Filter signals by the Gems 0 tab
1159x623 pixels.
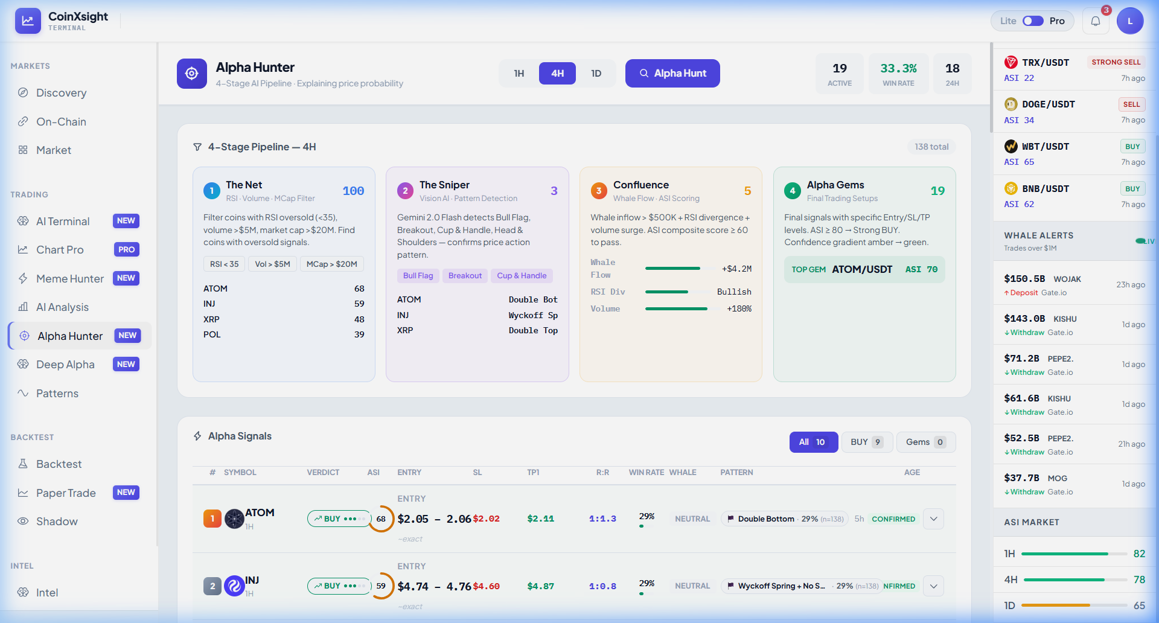(925, 442)
